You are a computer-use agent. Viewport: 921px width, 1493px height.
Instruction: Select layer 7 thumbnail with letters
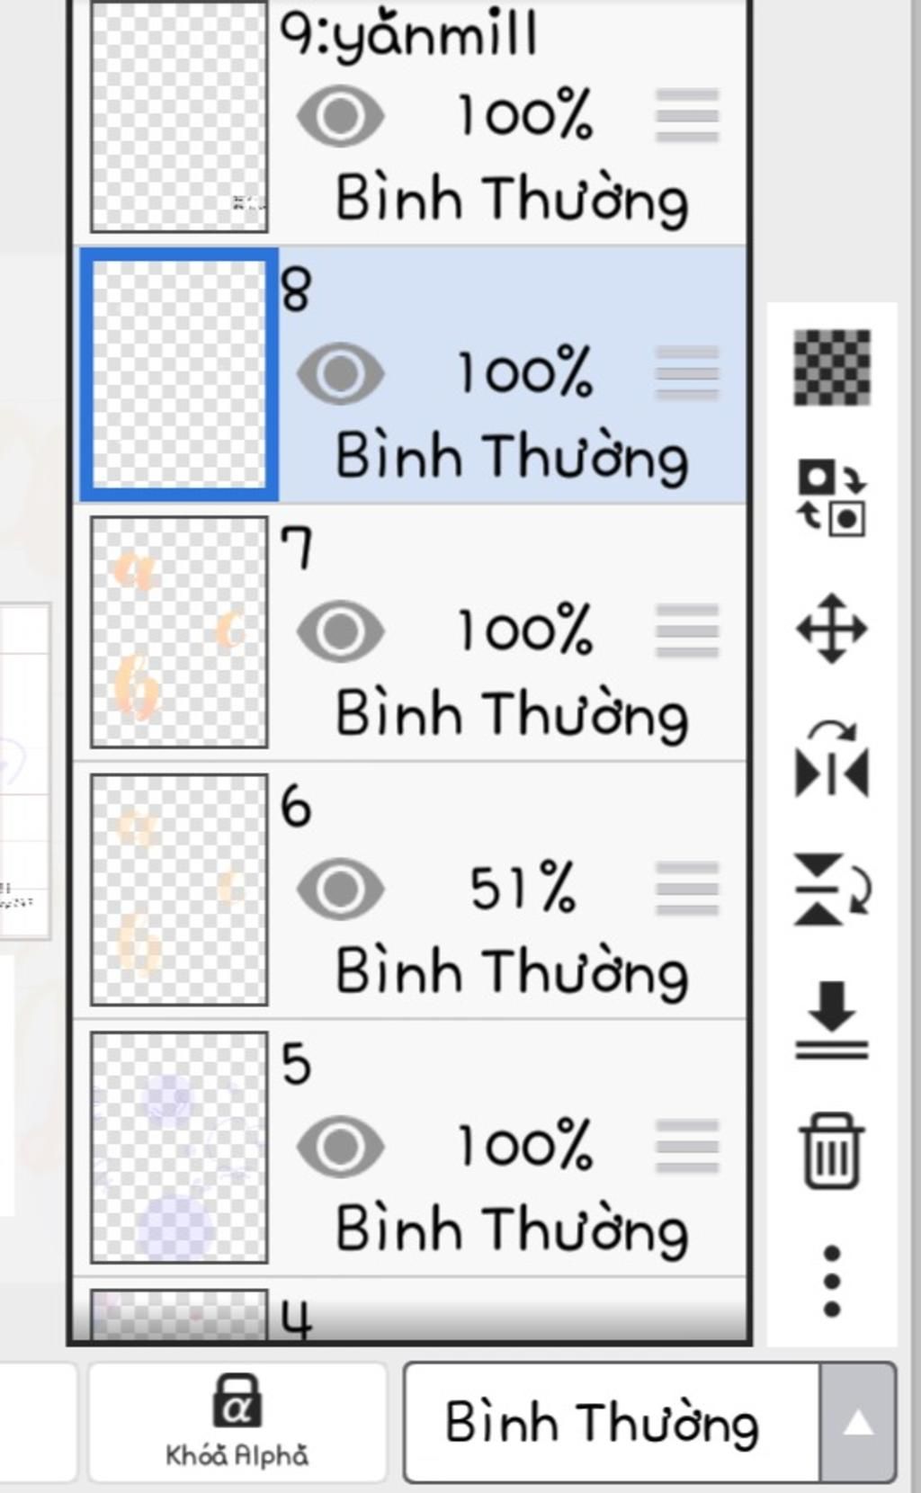179,631
